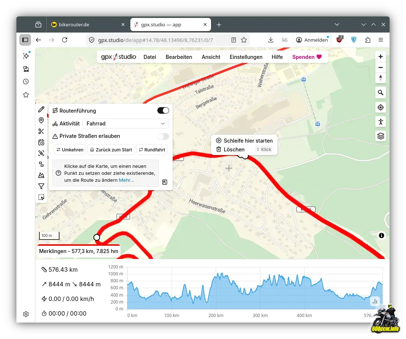Expand the Aktivität Fahrrad dropdown

click(x=126, y=124)
